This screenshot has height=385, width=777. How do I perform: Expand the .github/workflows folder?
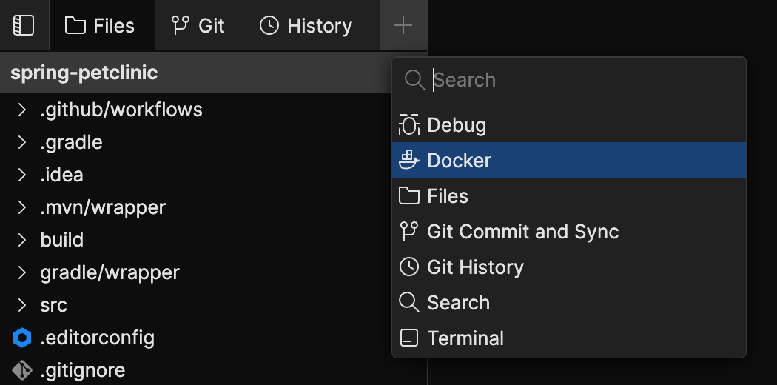tap(22, 110)
